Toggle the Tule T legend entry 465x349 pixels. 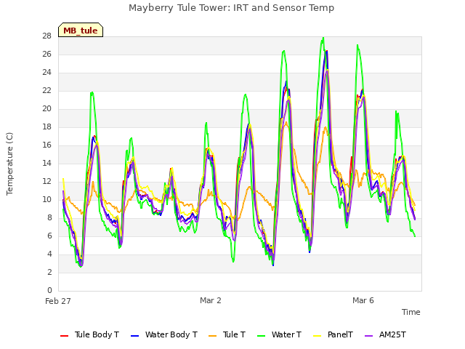[x=227, y=334]
